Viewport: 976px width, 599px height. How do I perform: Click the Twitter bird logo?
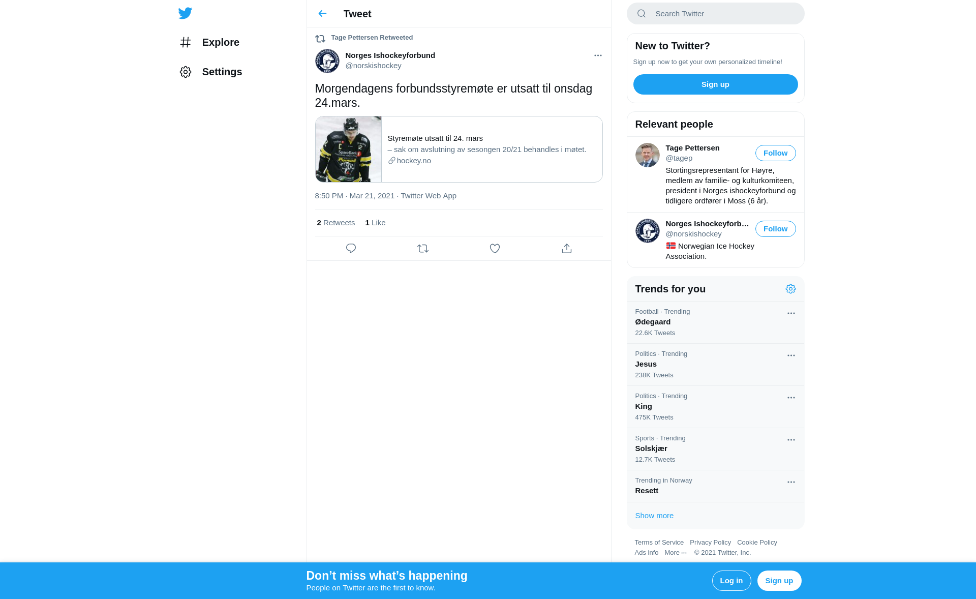[185, 13]
